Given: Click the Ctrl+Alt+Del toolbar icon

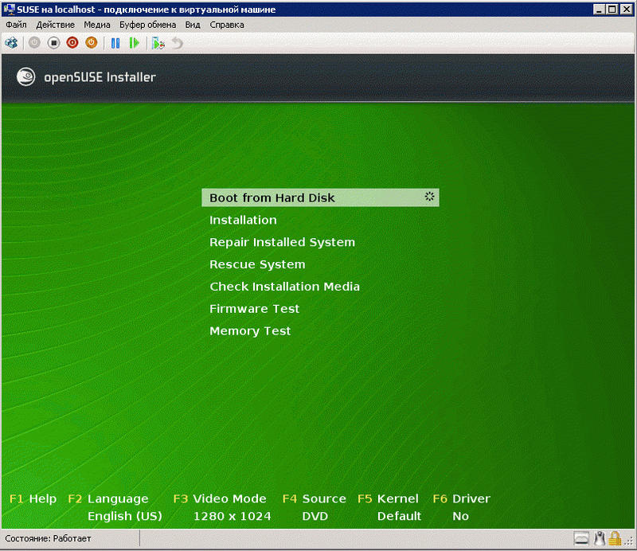Looking at the screenshot, I should click(11, 43).
